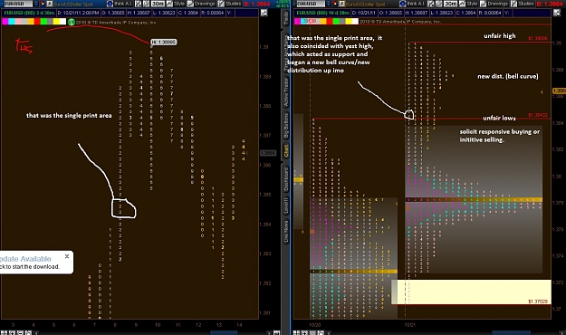Open the 30m timeframe selector in 10 d chart
This screenshot has width=566, height=335.
pyautogui.click(x=450, y=4)
